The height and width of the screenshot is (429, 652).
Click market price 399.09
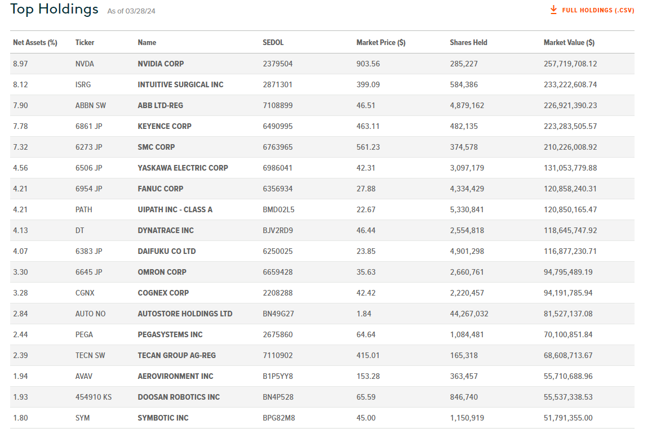pyautogui.click(x=368, y=84)
